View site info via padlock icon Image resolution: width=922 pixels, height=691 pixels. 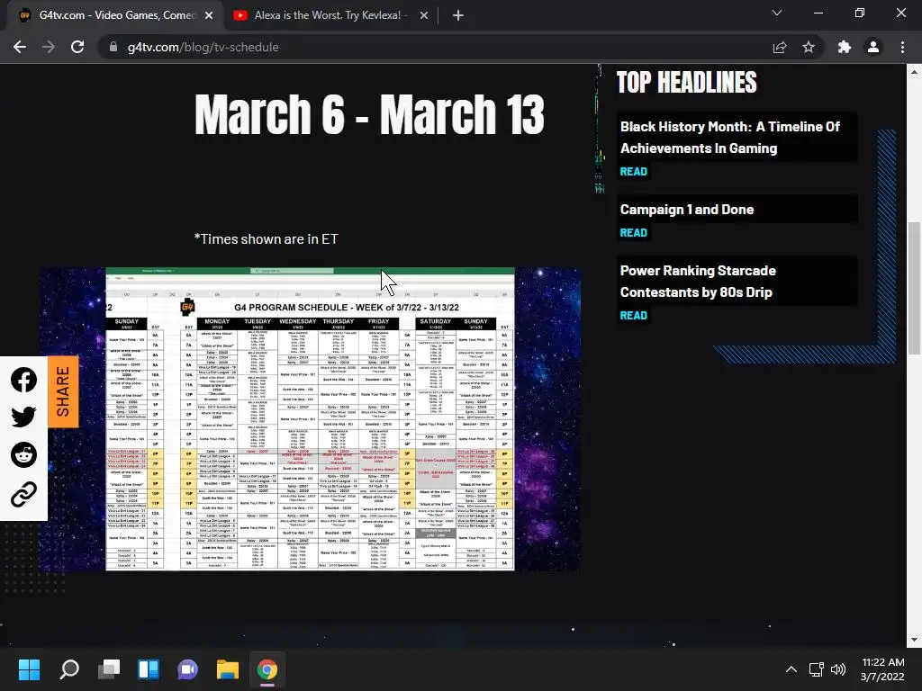(113, 47)
